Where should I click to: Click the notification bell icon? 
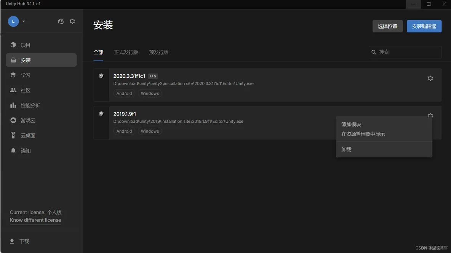coord(13,150)
